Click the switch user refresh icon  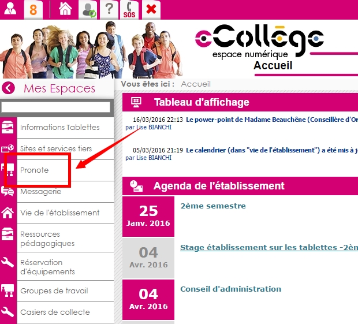[x=88, y=10]
